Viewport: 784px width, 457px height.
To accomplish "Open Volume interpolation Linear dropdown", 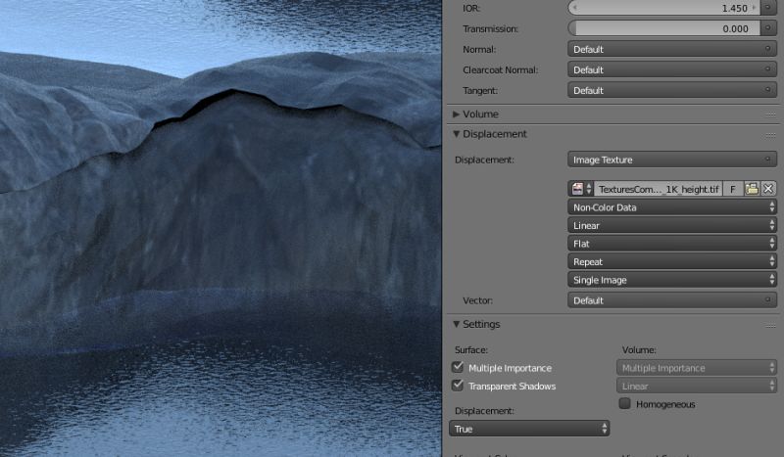I will tap(697, 386).
